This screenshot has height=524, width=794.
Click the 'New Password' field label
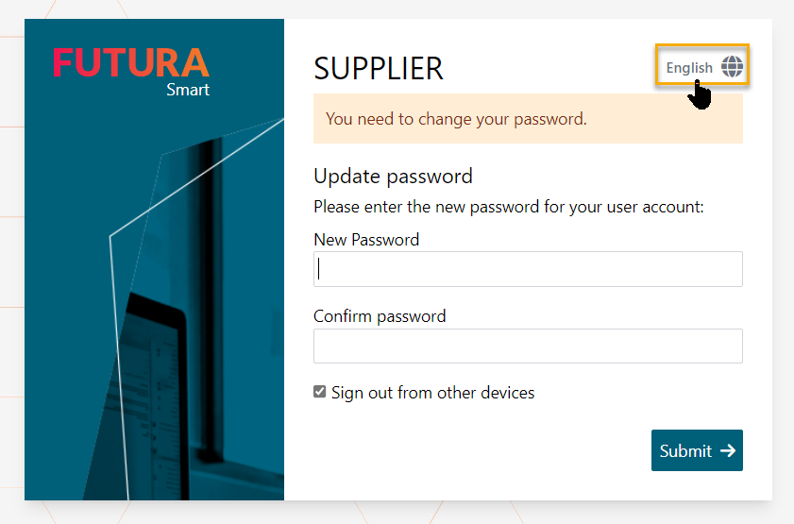tap(366, 240)
